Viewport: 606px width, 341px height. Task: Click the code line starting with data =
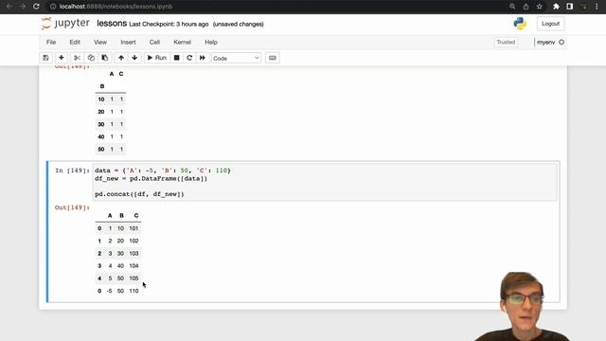pyautogui.click(x=163, y=170)
